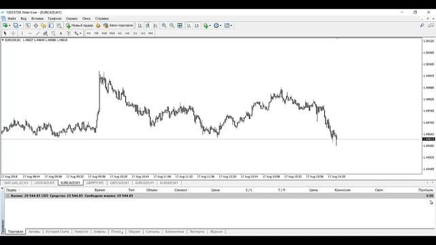The image size is (436, 245).
Task: Select the Text Label tool
Action: click(69, 33)
